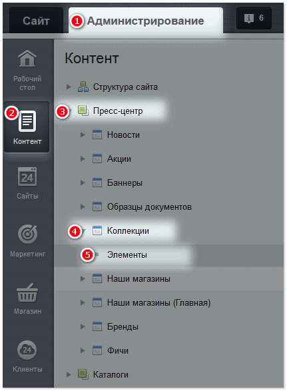Open the Администрирование tab

click(x=146, y=21)
